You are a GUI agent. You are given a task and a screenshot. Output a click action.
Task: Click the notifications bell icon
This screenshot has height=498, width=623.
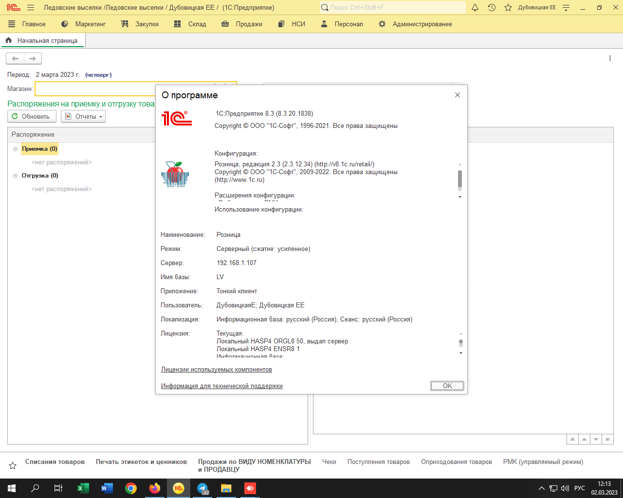[475, 7]
